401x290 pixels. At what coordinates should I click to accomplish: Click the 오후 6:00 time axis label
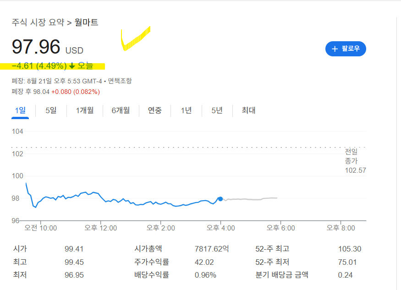281,228
